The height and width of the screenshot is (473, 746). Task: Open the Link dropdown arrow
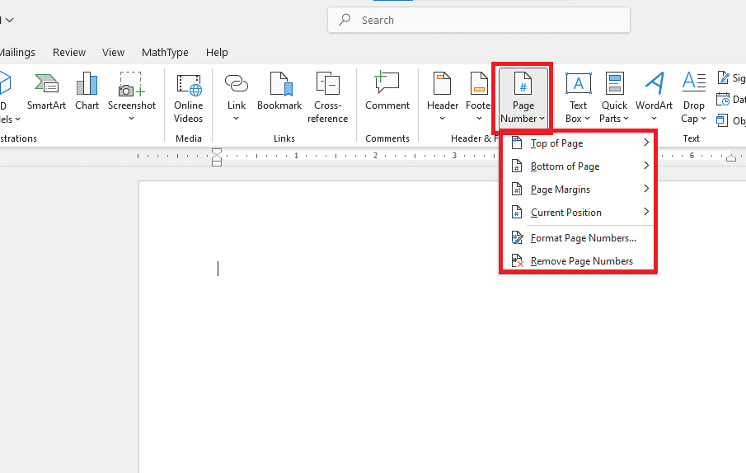coord(236,119)
